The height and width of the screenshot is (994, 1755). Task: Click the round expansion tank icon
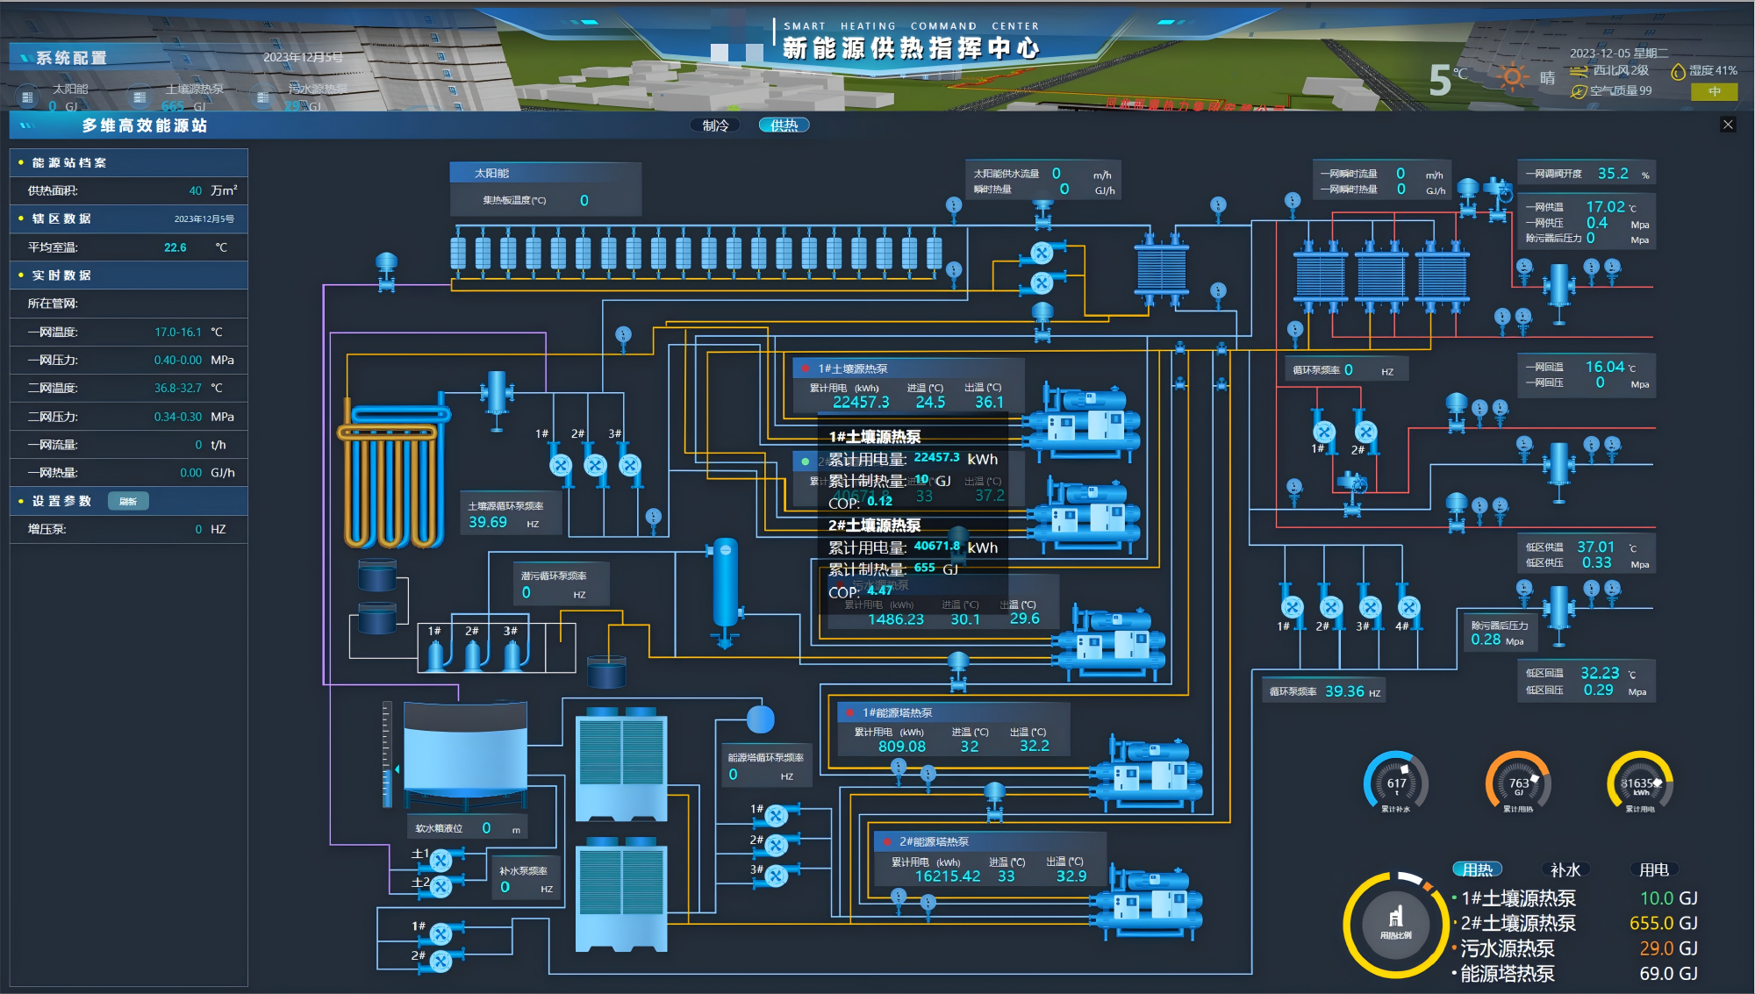[x=760, y=719]
